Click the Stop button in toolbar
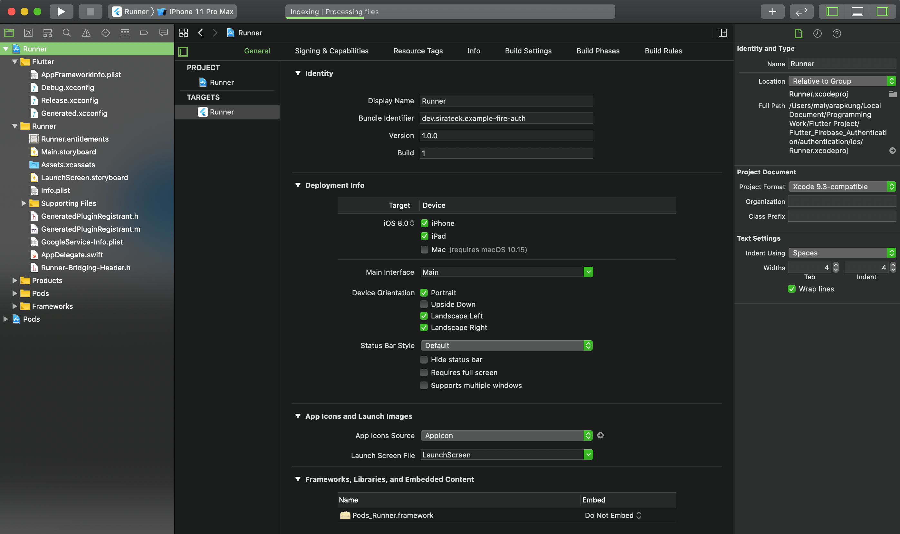This screenshot has height=534, width=900. click(x=90, y=12)
